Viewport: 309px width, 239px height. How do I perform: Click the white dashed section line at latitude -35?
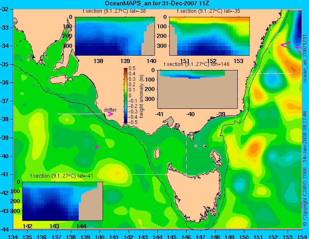(x=272, y=73)
